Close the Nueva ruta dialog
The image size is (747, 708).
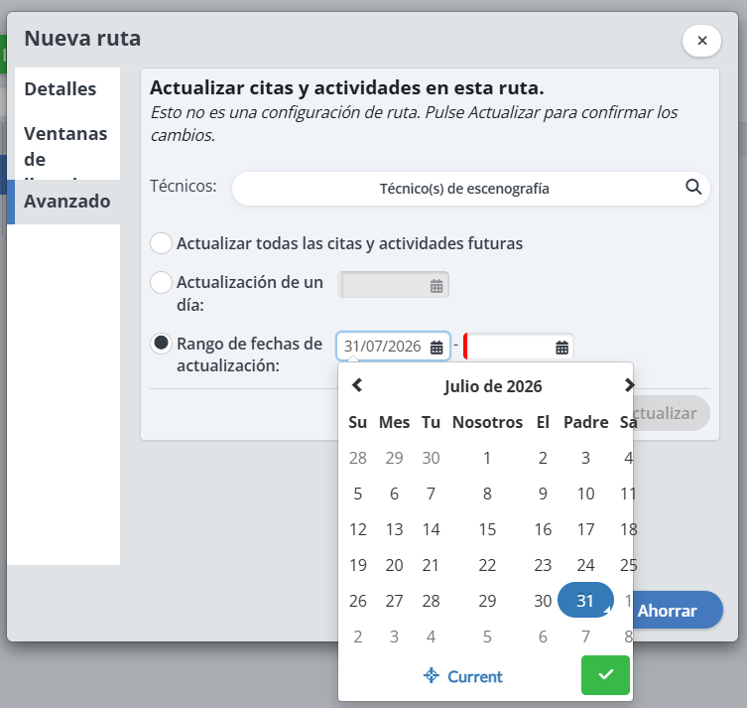click(701, 41)
